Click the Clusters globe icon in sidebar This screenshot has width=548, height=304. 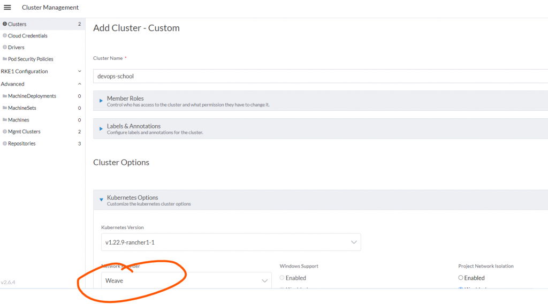[5, 24]
